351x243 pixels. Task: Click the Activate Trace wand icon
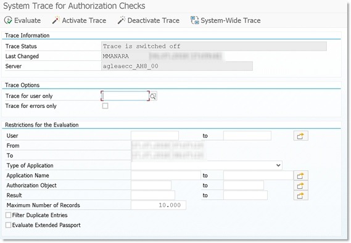pyautogui.click(x=56, y=20)
